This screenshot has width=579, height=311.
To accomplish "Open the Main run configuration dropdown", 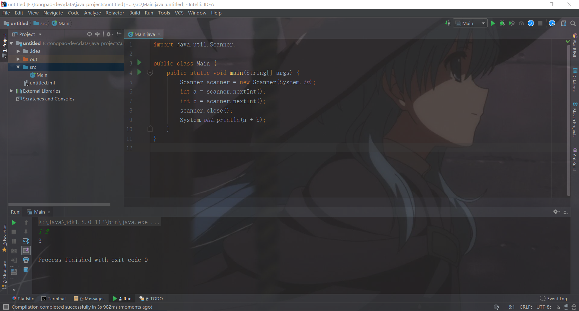I will coord(470,23).
